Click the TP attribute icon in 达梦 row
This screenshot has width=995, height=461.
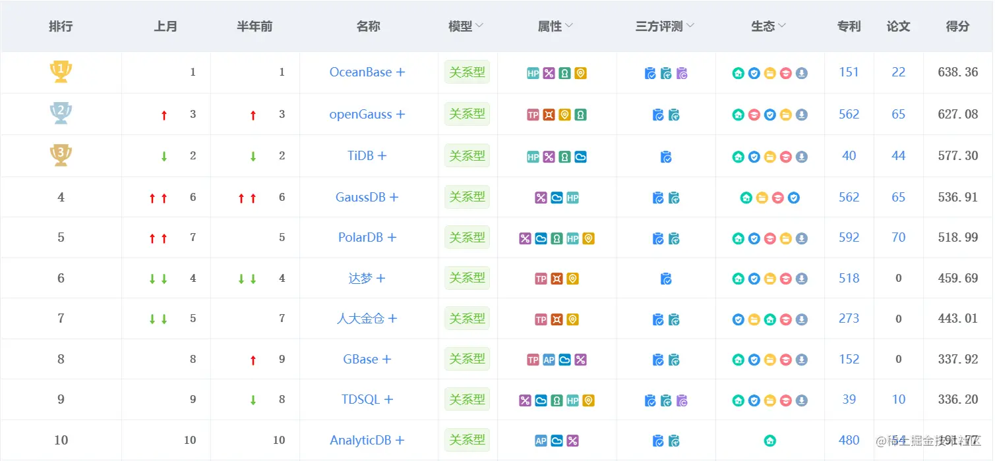click(x=541, y=279)
